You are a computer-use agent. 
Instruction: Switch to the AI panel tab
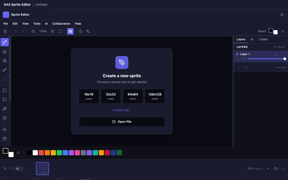252,39
